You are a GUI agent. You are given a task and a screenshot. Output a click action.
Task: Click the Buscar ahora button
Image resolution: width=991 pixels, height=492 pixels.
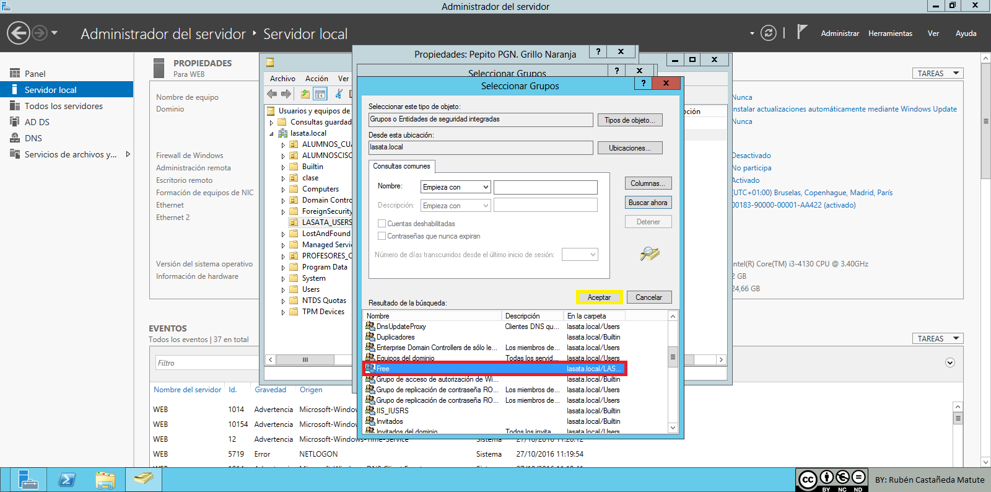648,203
